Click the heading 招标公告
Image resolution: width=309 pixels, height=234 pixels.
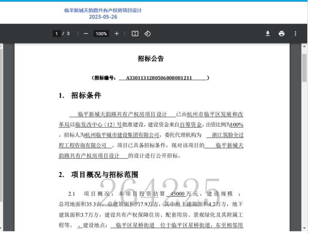click(151, 58)
